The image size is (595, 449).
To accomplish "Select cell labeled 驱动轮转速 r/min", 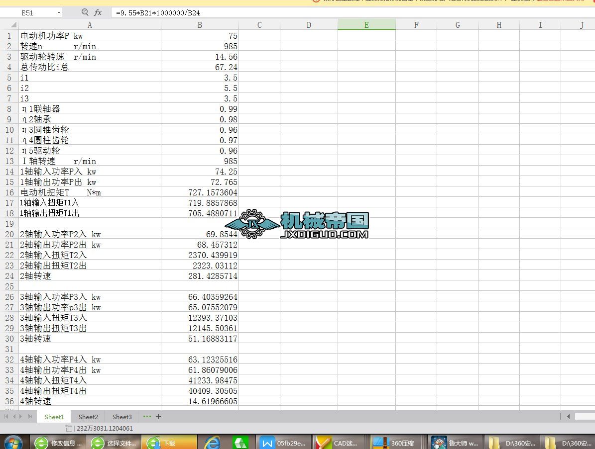I will [90, 57].
